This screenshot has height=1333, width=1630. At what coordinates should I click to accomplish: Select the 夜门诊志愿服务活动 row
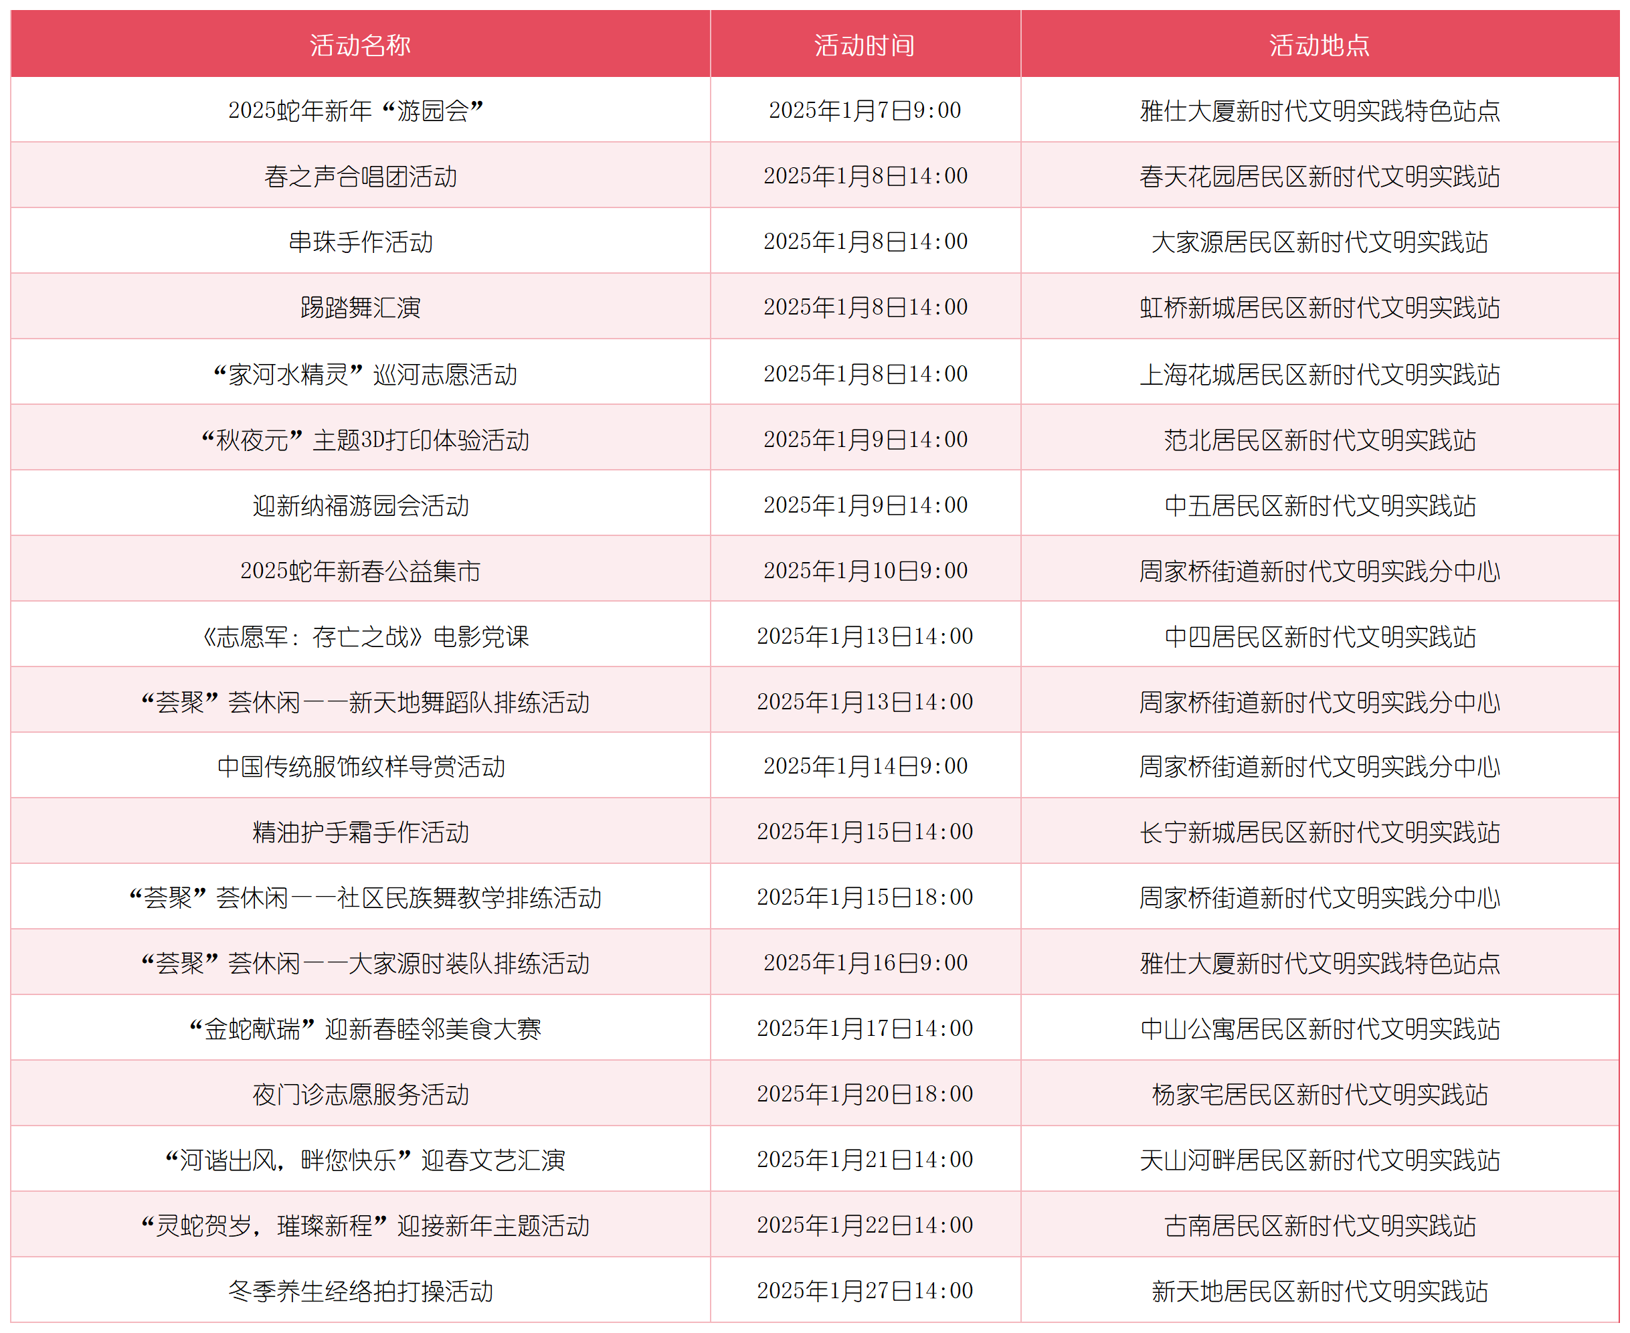(359, 1093)
